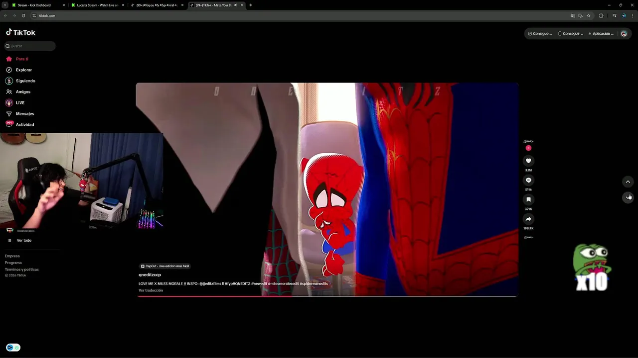Image resolution: width=638 pixels, height=358 pixels.
Task: Click the Buscar search field
Action: [30, 46]
